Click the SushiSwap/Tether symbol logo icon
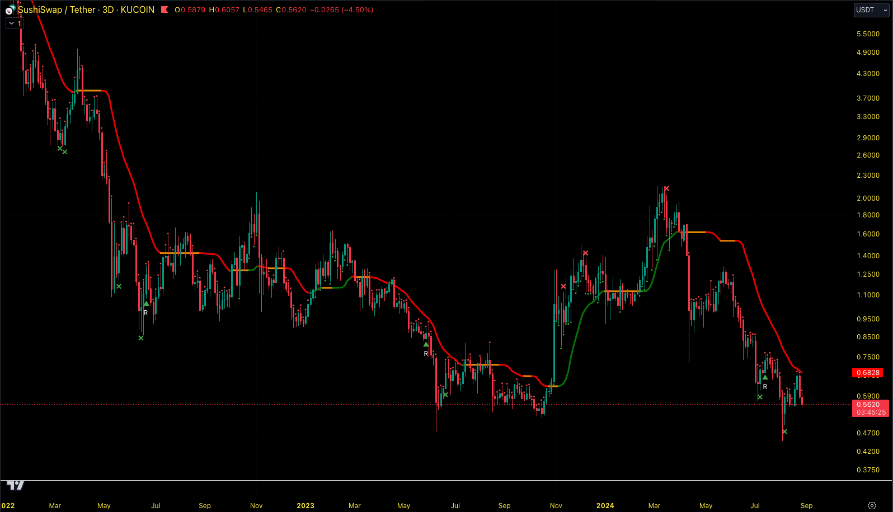 click(10, 10)
